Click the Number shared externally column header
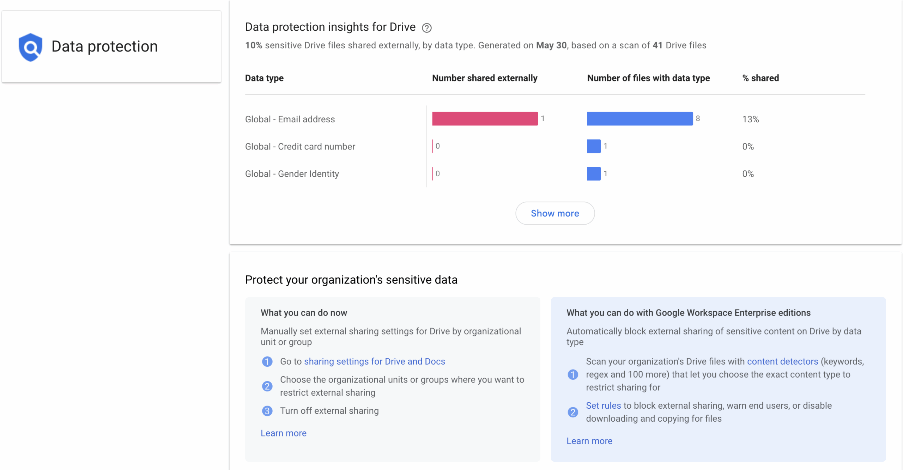The width and height of the screenshot is (903, 470). coord(485,78)
